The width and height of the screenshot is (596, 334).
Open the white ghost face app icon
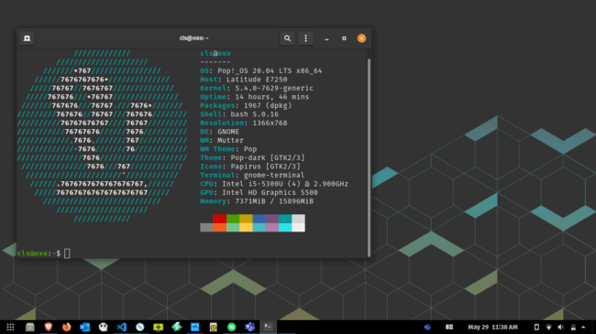103,327
